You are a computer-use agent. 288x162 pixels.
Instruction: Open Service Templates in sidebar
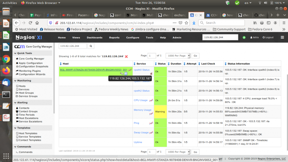coord(30,137)
